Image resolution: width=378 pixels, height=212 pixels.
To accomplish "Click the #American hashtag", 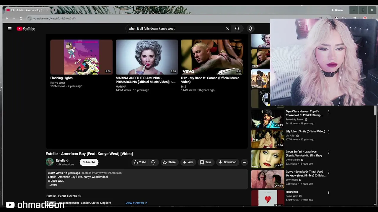I will 115,173.
